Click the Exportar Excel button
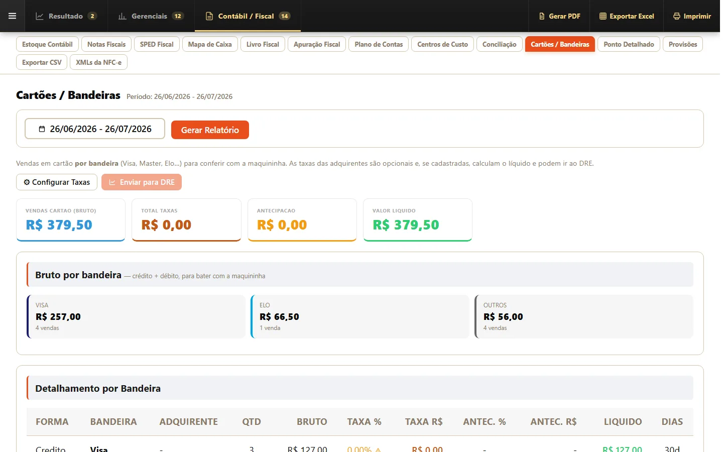The image size is (723, 452). (627, 16)
